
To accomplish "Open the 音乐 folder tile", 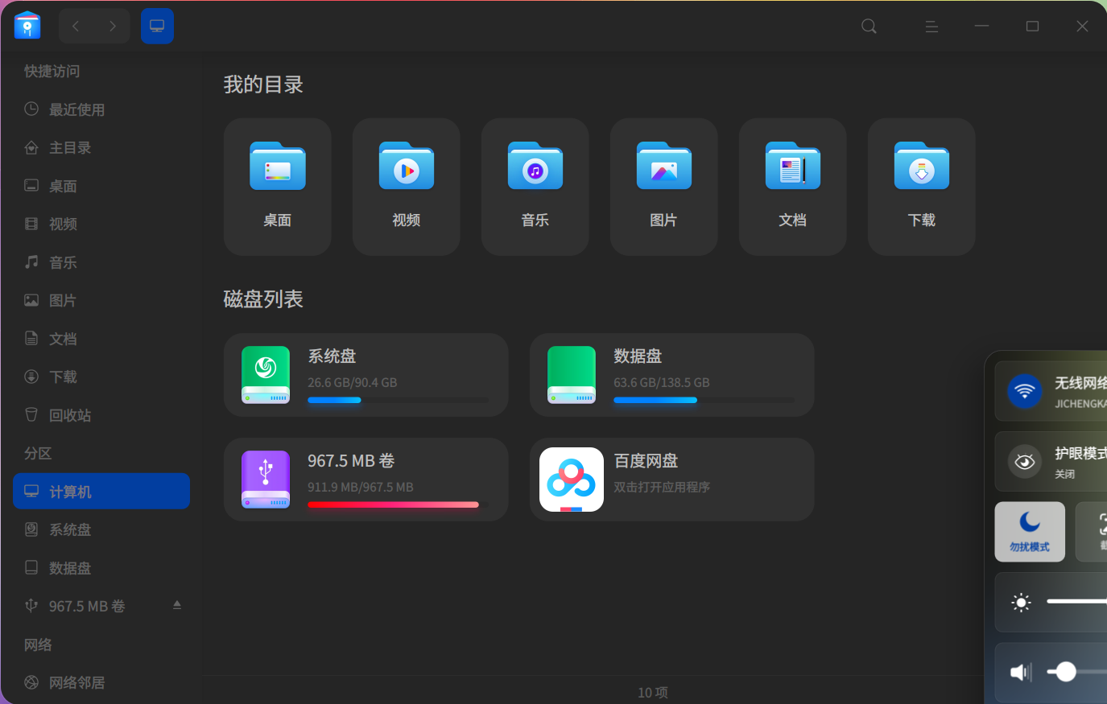I will (535, 187).
